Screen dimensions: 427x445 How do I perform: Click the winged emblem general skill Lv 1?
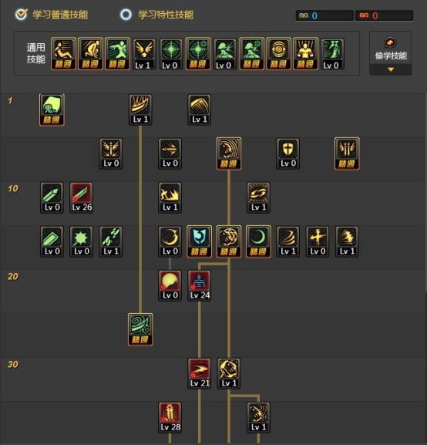pos(144,54)
